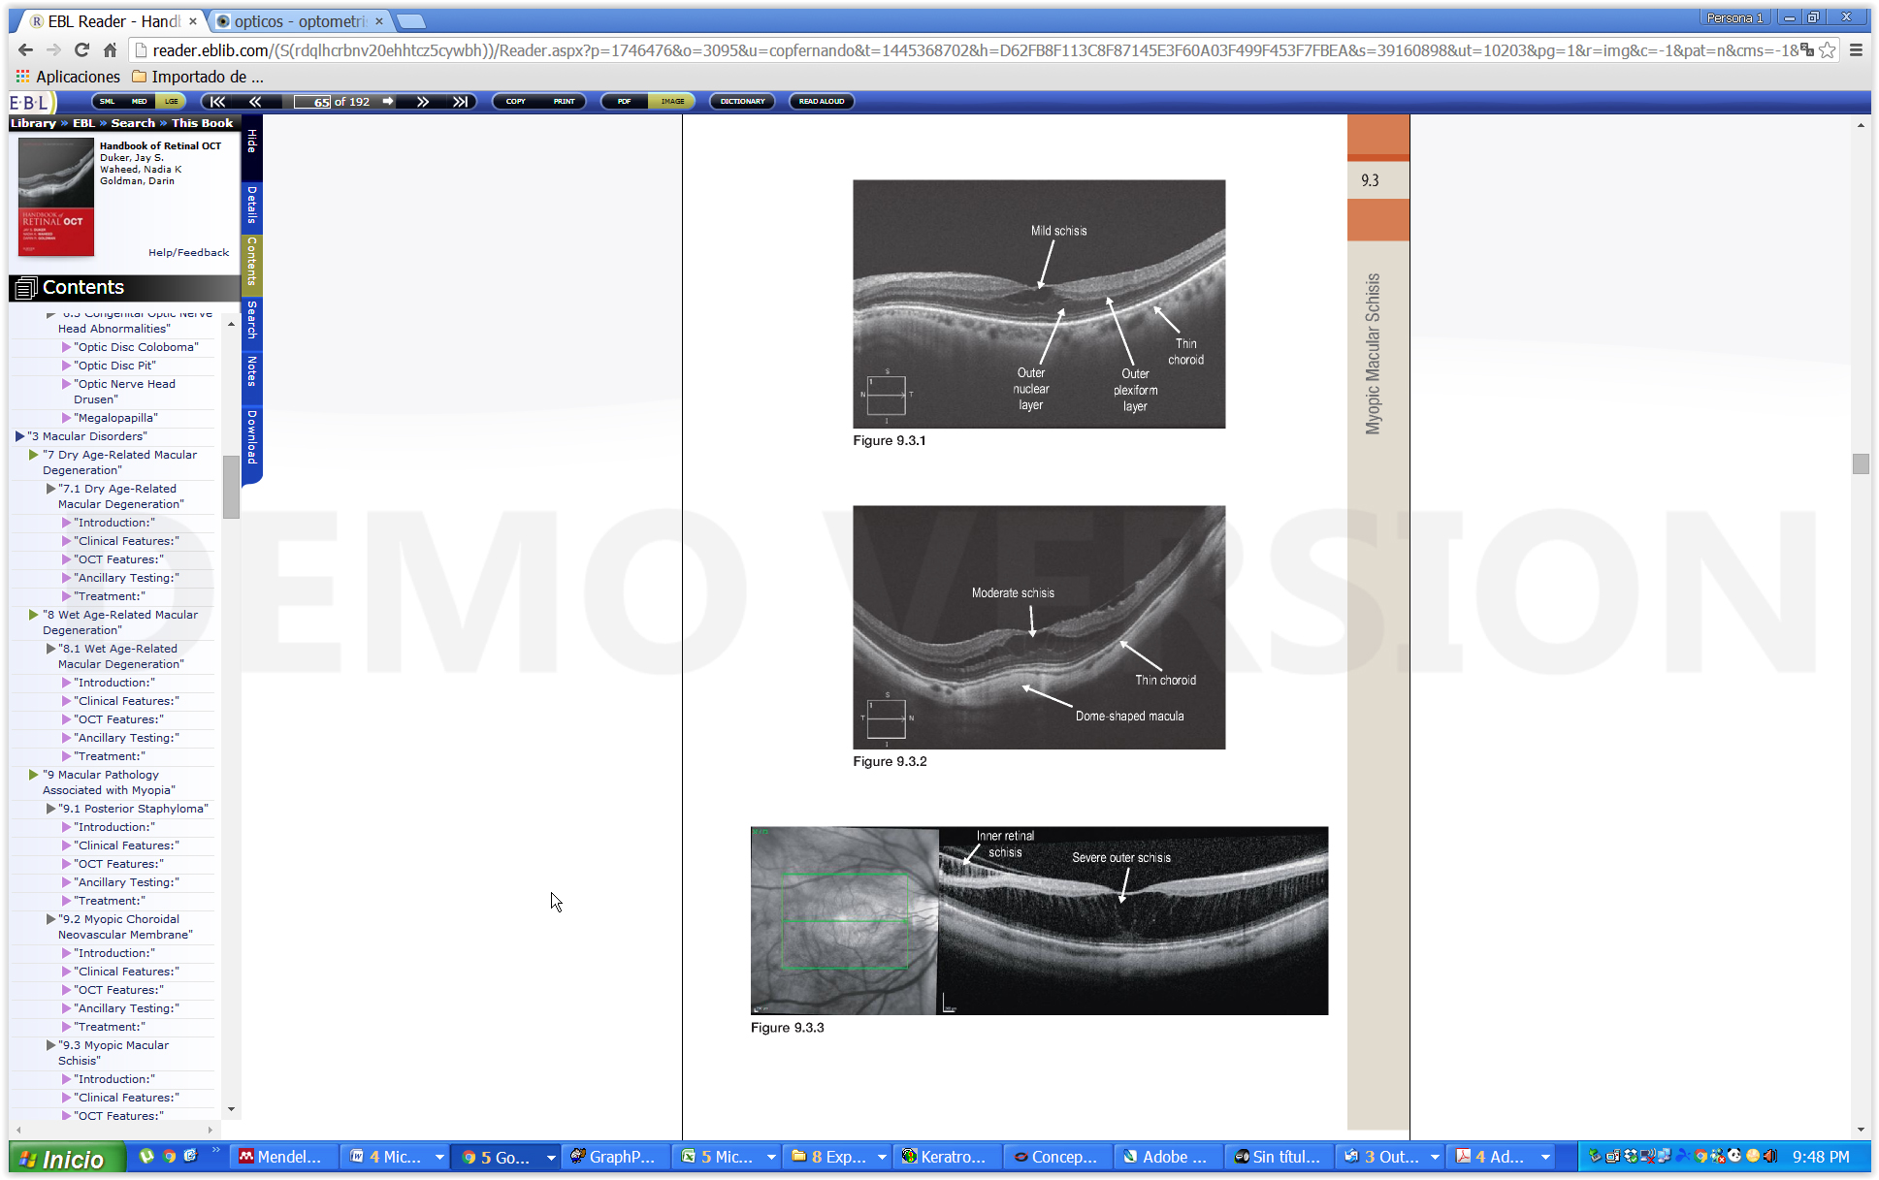
Task: Click the page number input field
Action: tap(313, 102)
